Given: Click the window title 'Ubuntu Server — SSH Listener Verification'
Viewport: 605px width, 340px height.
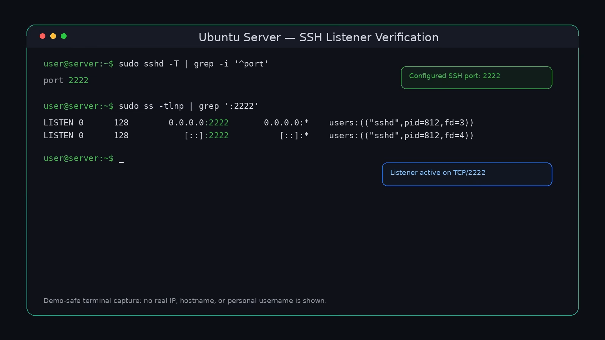Looking at the screenshot, I should point(318,37).
